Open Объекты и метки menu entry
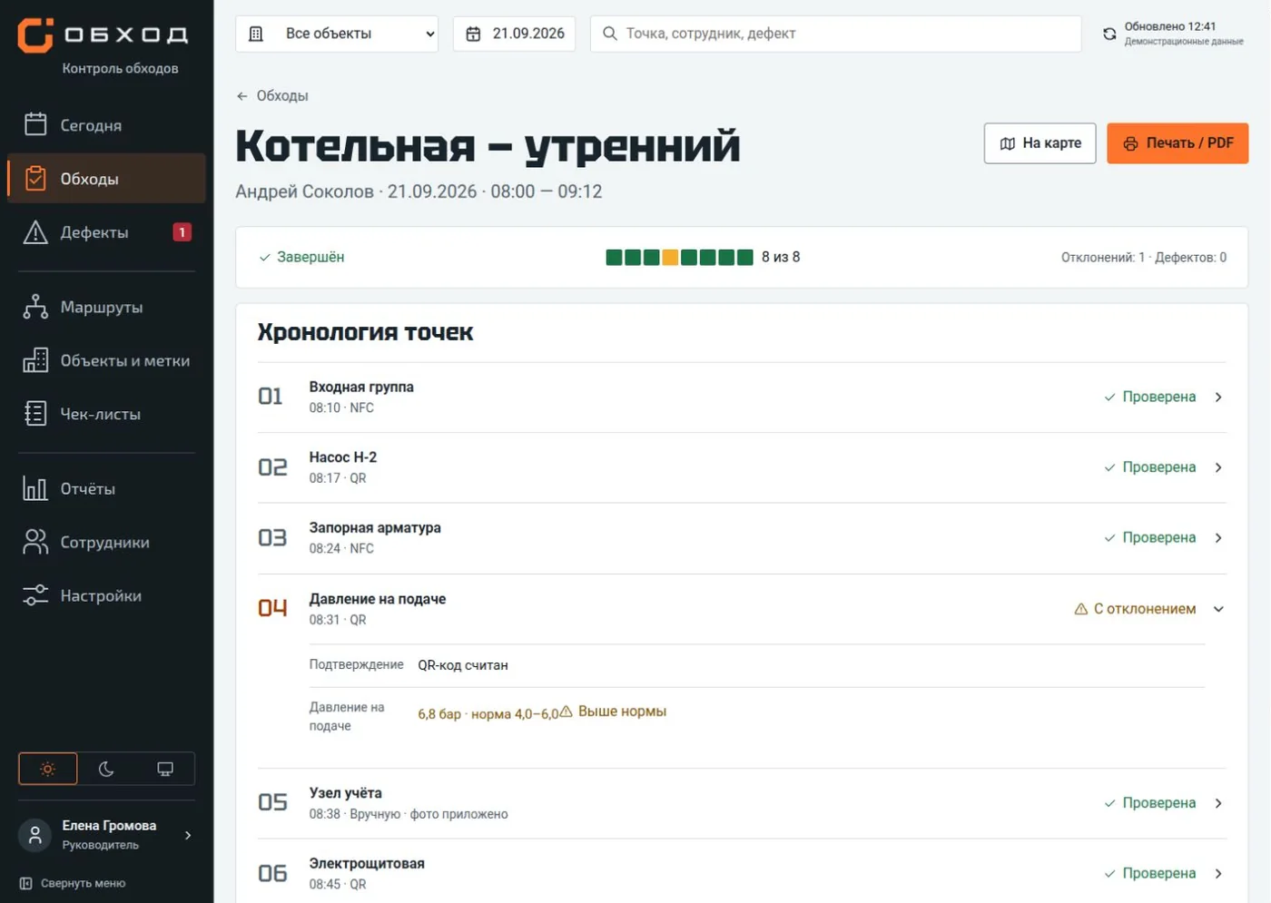The height and width of the screenshot is (903, 1271). [x=106, y=360]
